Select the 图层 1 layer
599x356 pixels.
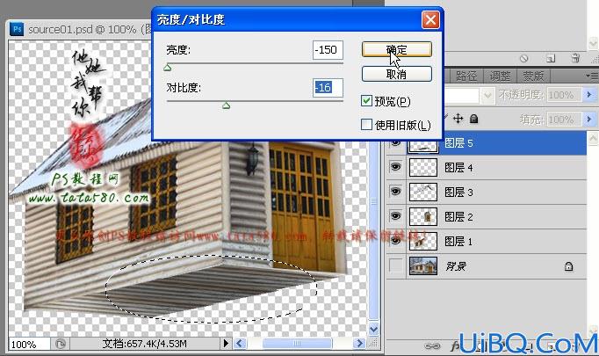487,241
